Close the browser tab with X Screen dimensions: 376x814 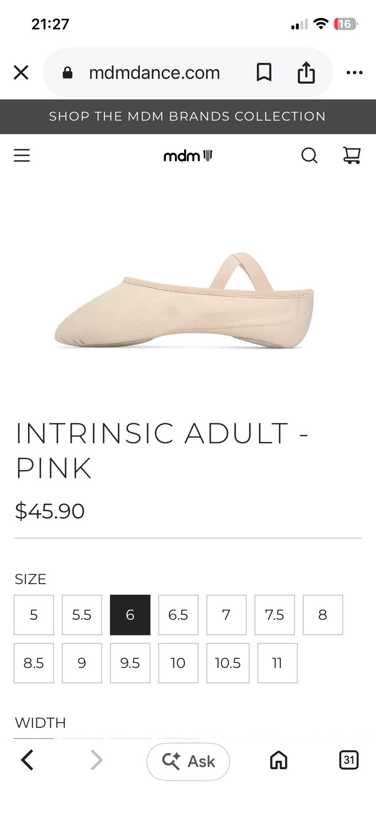[x=21, y=72]
